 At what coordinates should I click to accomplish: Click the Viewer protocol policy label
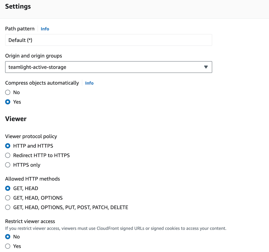pos(31,136)
